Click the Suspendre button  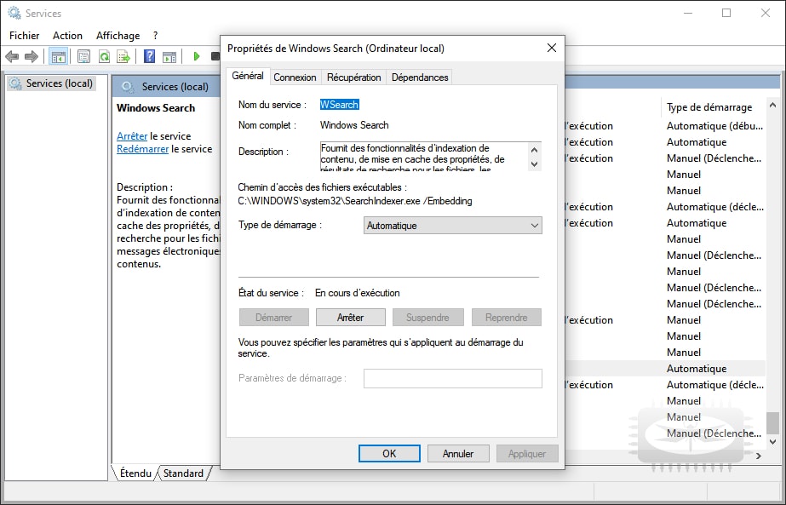click(427, 318)
